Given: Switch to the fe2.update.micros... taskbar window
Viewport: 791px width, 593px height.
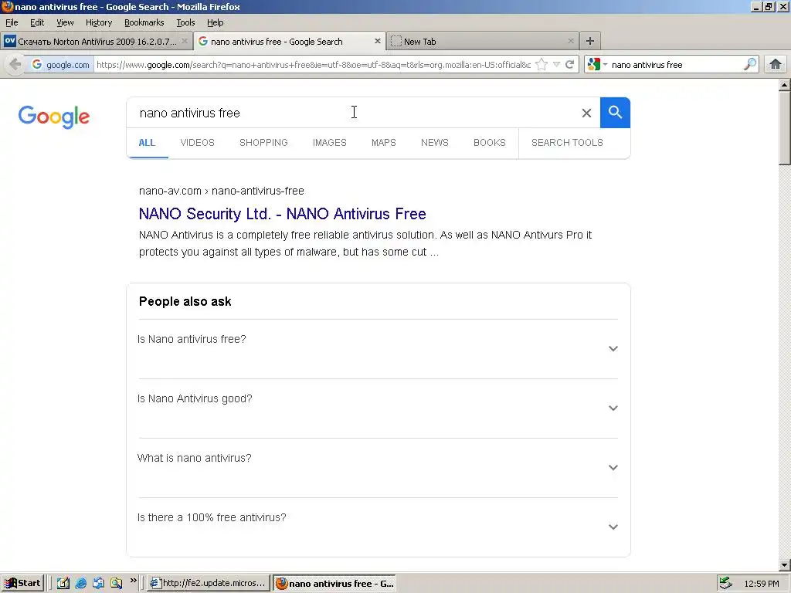Looking at the screenshot, I should tap(209, 583).
